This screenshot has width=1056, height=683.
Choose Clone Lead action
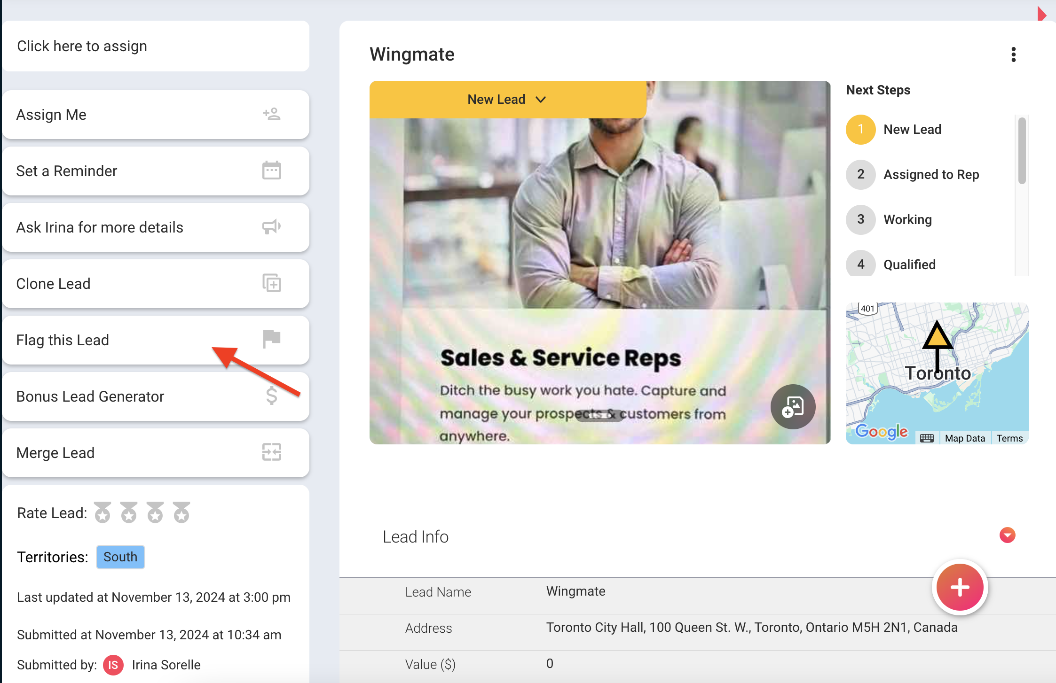tap(156, 284)
